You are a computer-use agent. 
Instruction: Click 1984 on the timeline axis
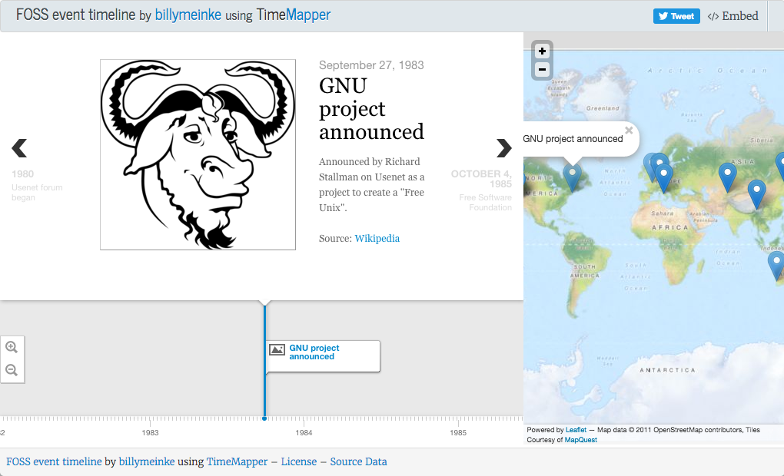[x=304, y=433]
